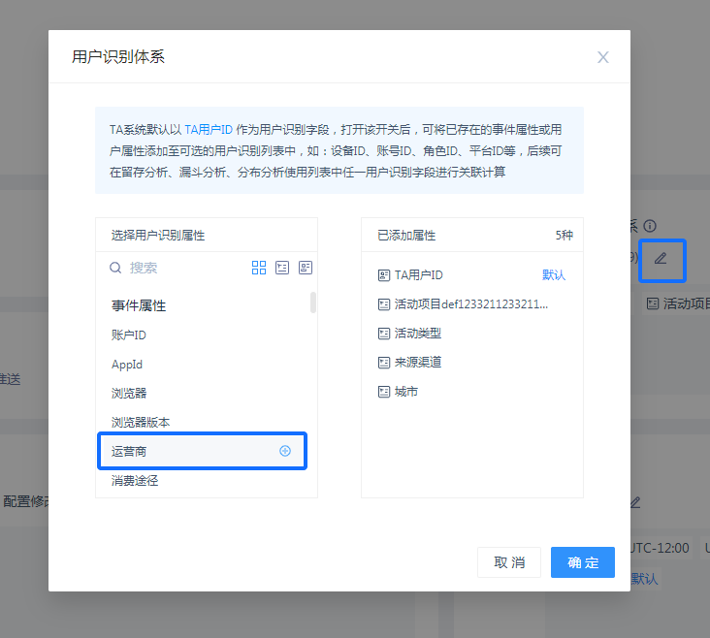Select the all-properties grid filter icon

tap(259, 268)
